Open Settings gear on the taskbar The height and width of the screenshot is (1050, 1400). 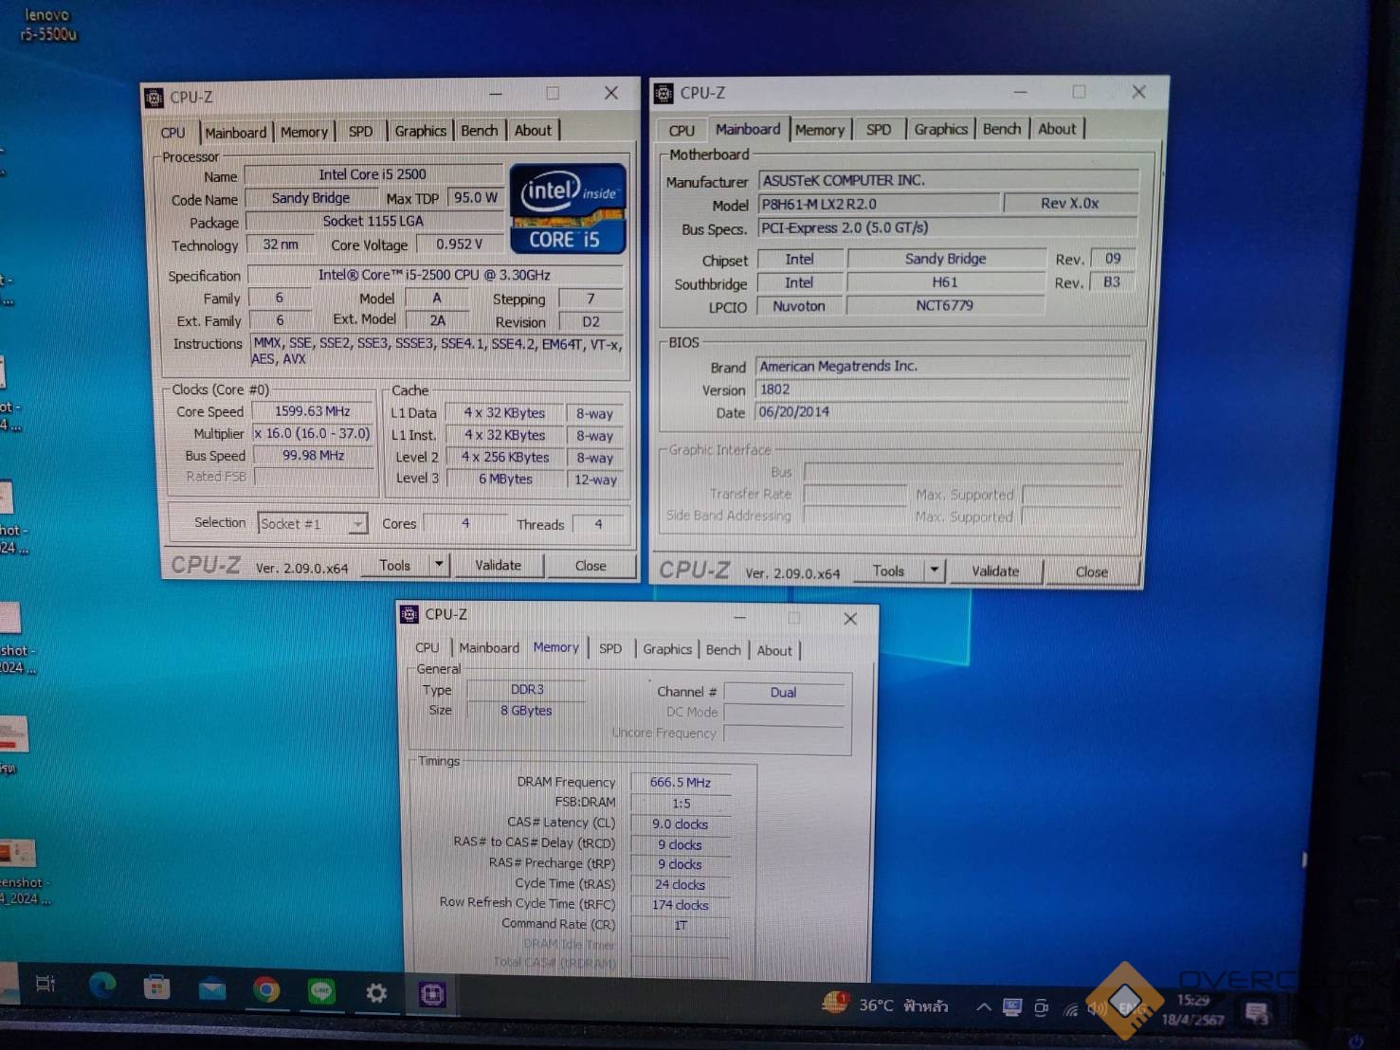coord(376,993)
